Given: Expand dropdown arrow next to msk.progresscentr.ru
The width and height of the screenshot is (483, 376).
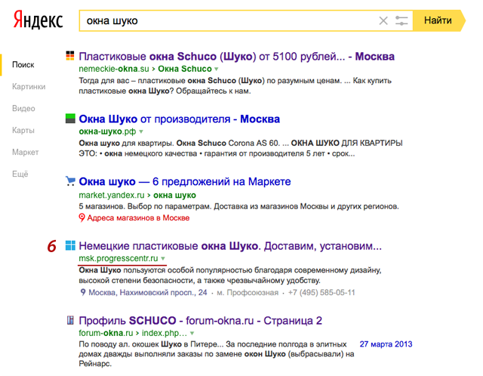Looking at the screenshot, I should pos(163,258).
